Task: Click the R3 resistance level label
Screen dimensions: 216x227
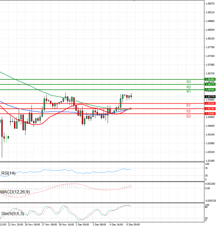Action: pyautogui.click(x=188, y=82)
